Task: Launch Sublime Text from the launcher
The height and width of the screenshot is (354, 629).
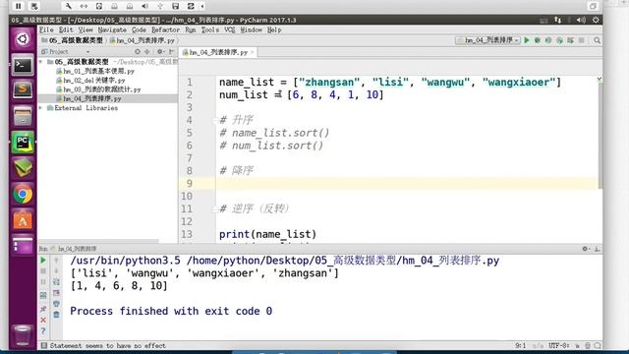Action: [23, 89]
